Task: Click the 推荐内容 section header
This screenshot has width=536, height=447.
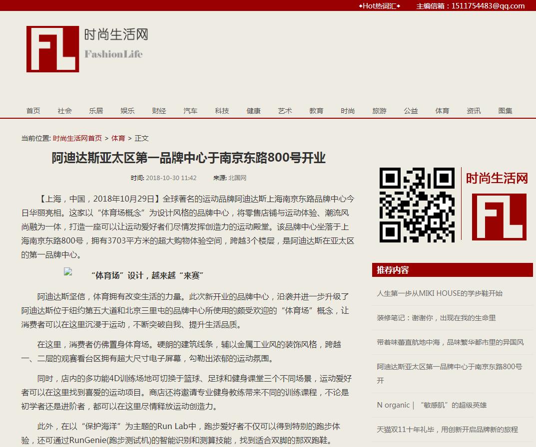Action: point(452,270)
